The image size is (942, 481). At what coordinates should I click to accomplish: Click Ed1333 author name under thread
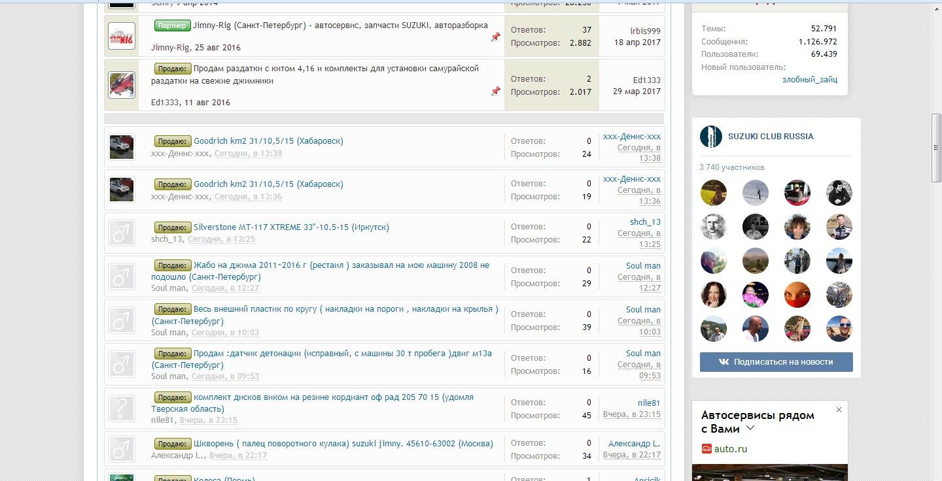(x=165, y=103)
